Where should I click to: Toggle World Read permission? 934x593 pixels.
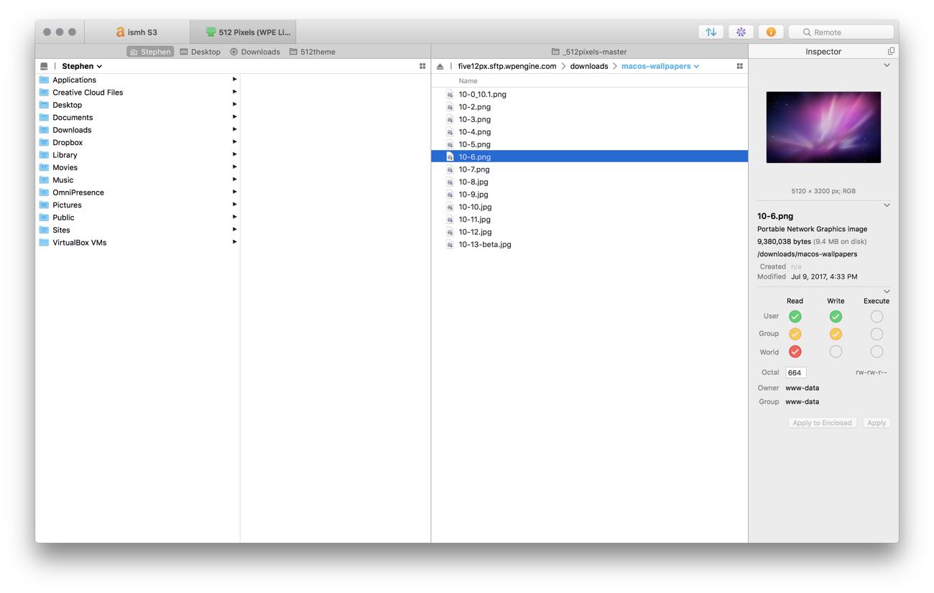click(795, 352)
